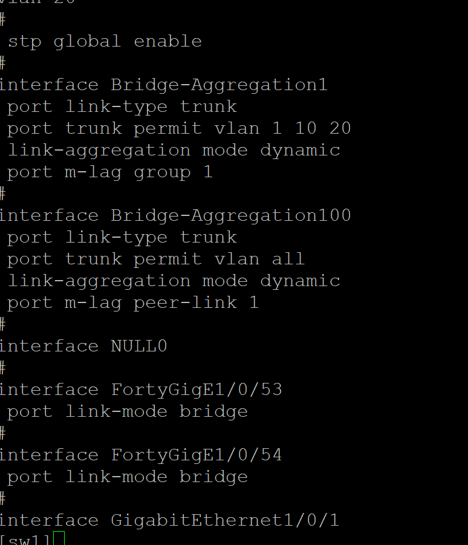Click the "#" separator above interface NULL0
Image resolution: width=468 pixels, height=545 pixels.
coord(3,324)
